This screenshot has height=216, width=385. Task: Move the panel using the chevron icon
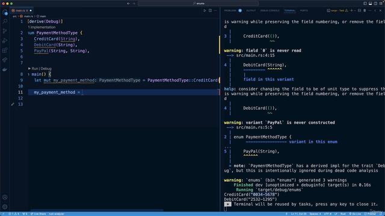[375, 11]
